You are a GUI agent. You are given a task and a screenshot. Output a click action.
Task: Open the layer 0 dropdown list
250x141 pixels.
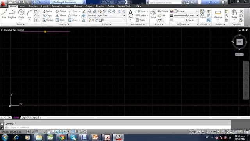pyautogui.click(x=106, y=20)
